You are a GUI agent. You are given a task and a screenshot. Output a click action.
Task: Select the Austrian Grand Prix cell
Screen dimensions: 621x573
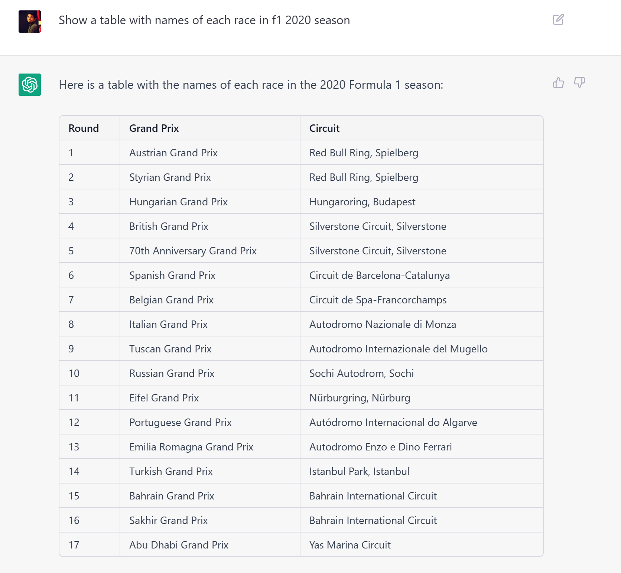click(x=173, y=153)
